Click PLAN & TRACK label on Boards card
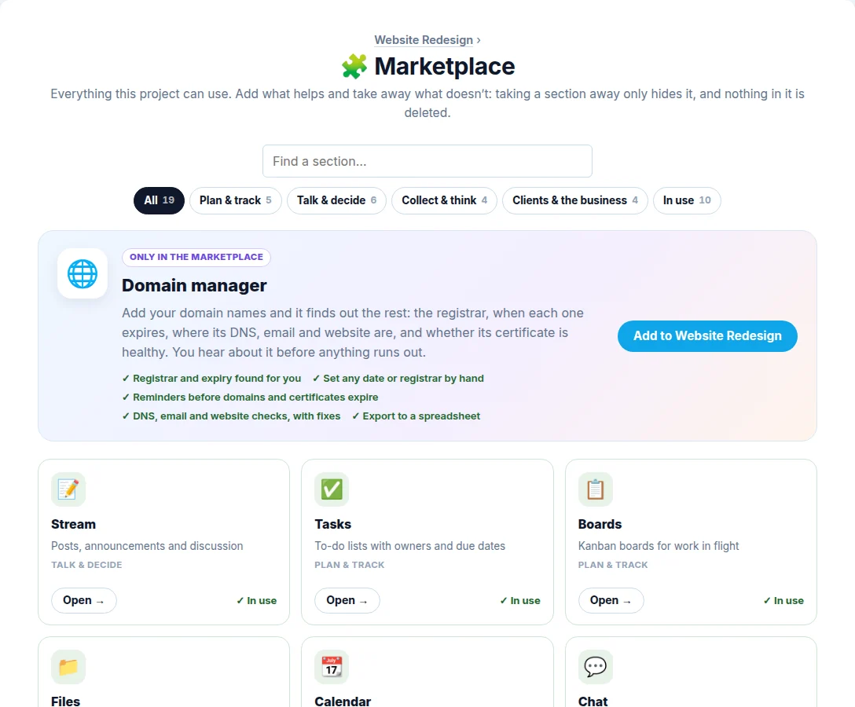The height and width of the screenshot is (707, 855). (x=613, y=566)
